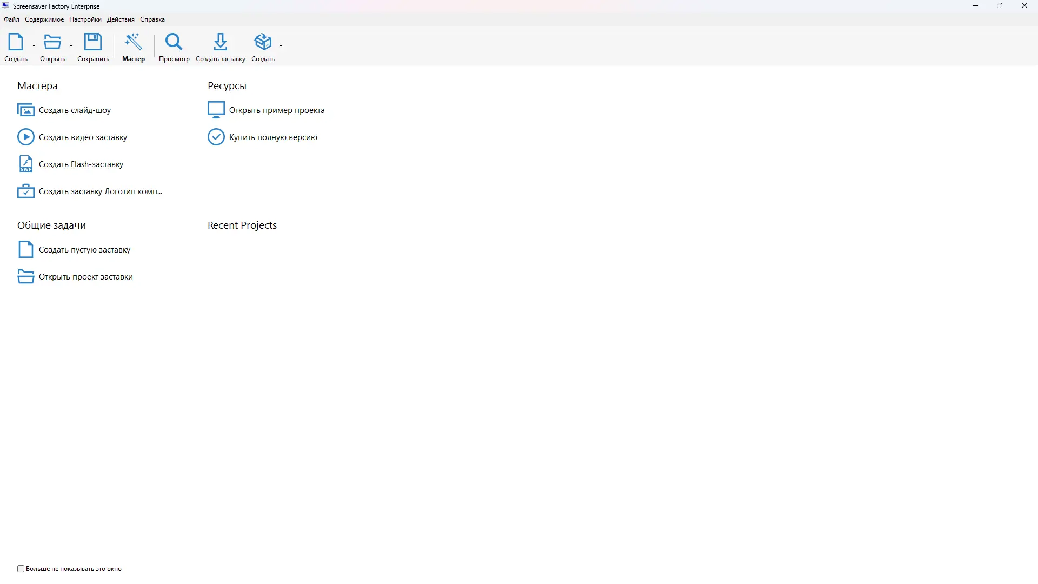Click the Создать видео заставку play icon

coord(25,137)
